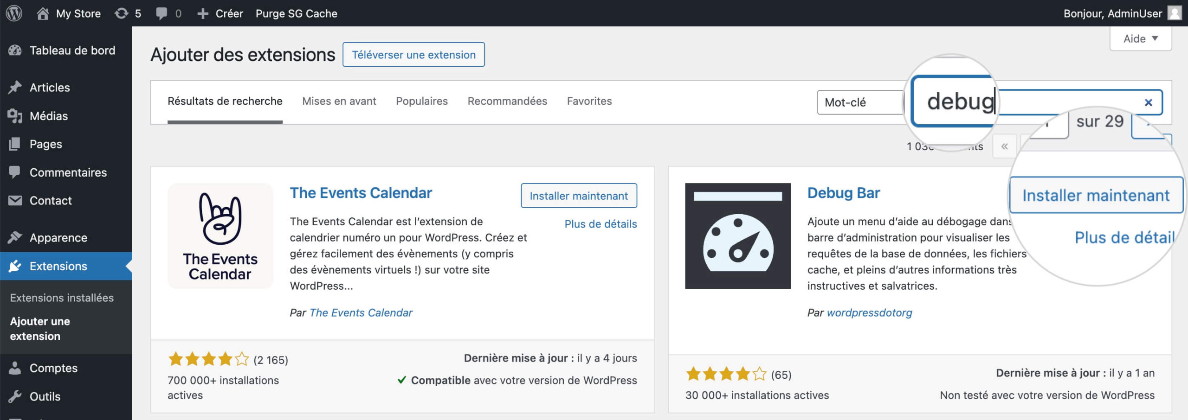1188x420 pixels.
Task: Go to first page with « button
Action: (1005, 146)
